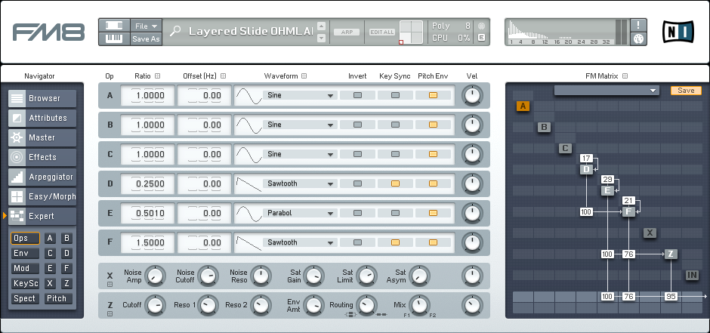
Task: Click the Vel knob for operator A
Action: (x=472, y=95)
